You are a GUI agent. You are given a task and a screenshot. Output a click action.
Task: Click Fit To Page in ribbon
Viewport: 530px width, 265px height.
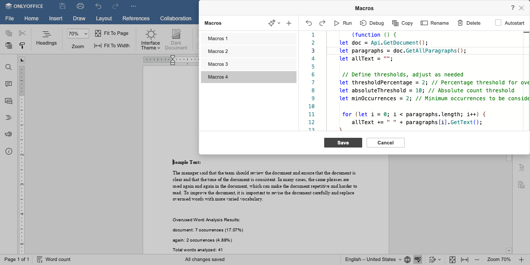(112, 33)
